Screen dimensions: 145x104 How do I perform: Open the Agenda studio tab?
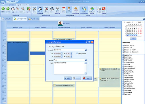point(34,19)
